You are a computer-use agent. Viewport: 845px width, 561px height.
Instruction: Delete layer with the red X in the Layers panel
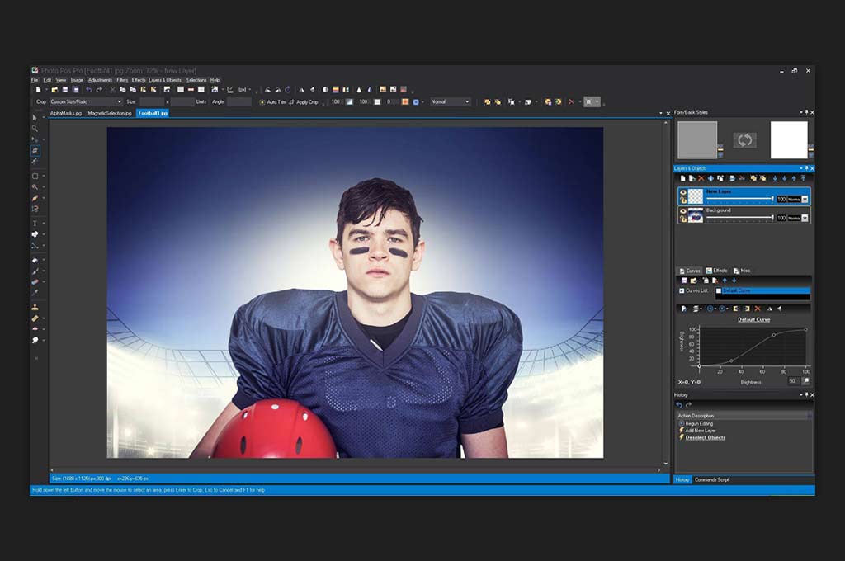point(701,178)
